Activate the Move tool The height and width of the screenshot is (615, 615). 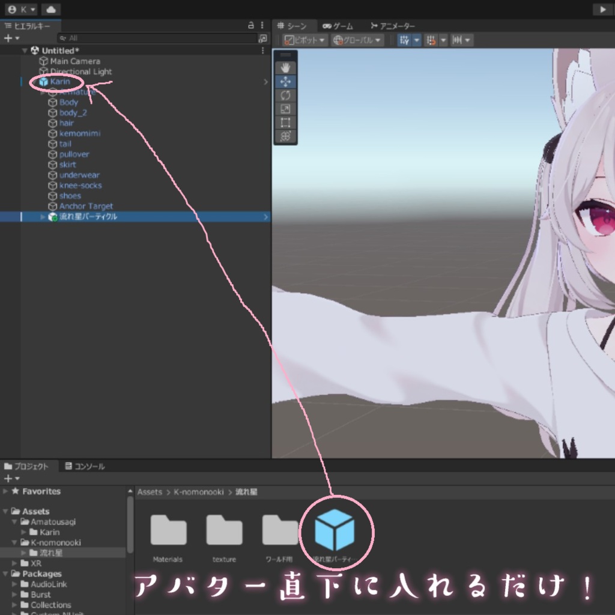285,81
